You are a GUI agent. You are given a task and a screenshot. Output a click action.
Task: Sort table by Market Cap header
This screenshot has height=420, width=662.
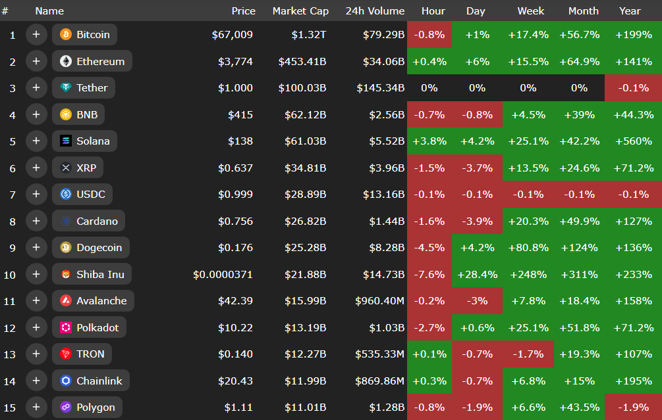[x=300, y=11]
